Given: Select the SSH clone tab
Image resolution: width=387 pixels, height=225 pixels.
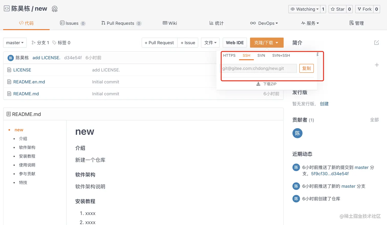Looking at the screenshot, I should (246, 55).
